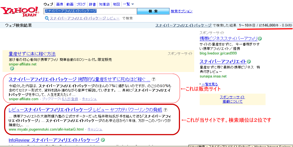Click the question mark icon beside ヤフカテパワーリンクの脅威

coord(165,110)
